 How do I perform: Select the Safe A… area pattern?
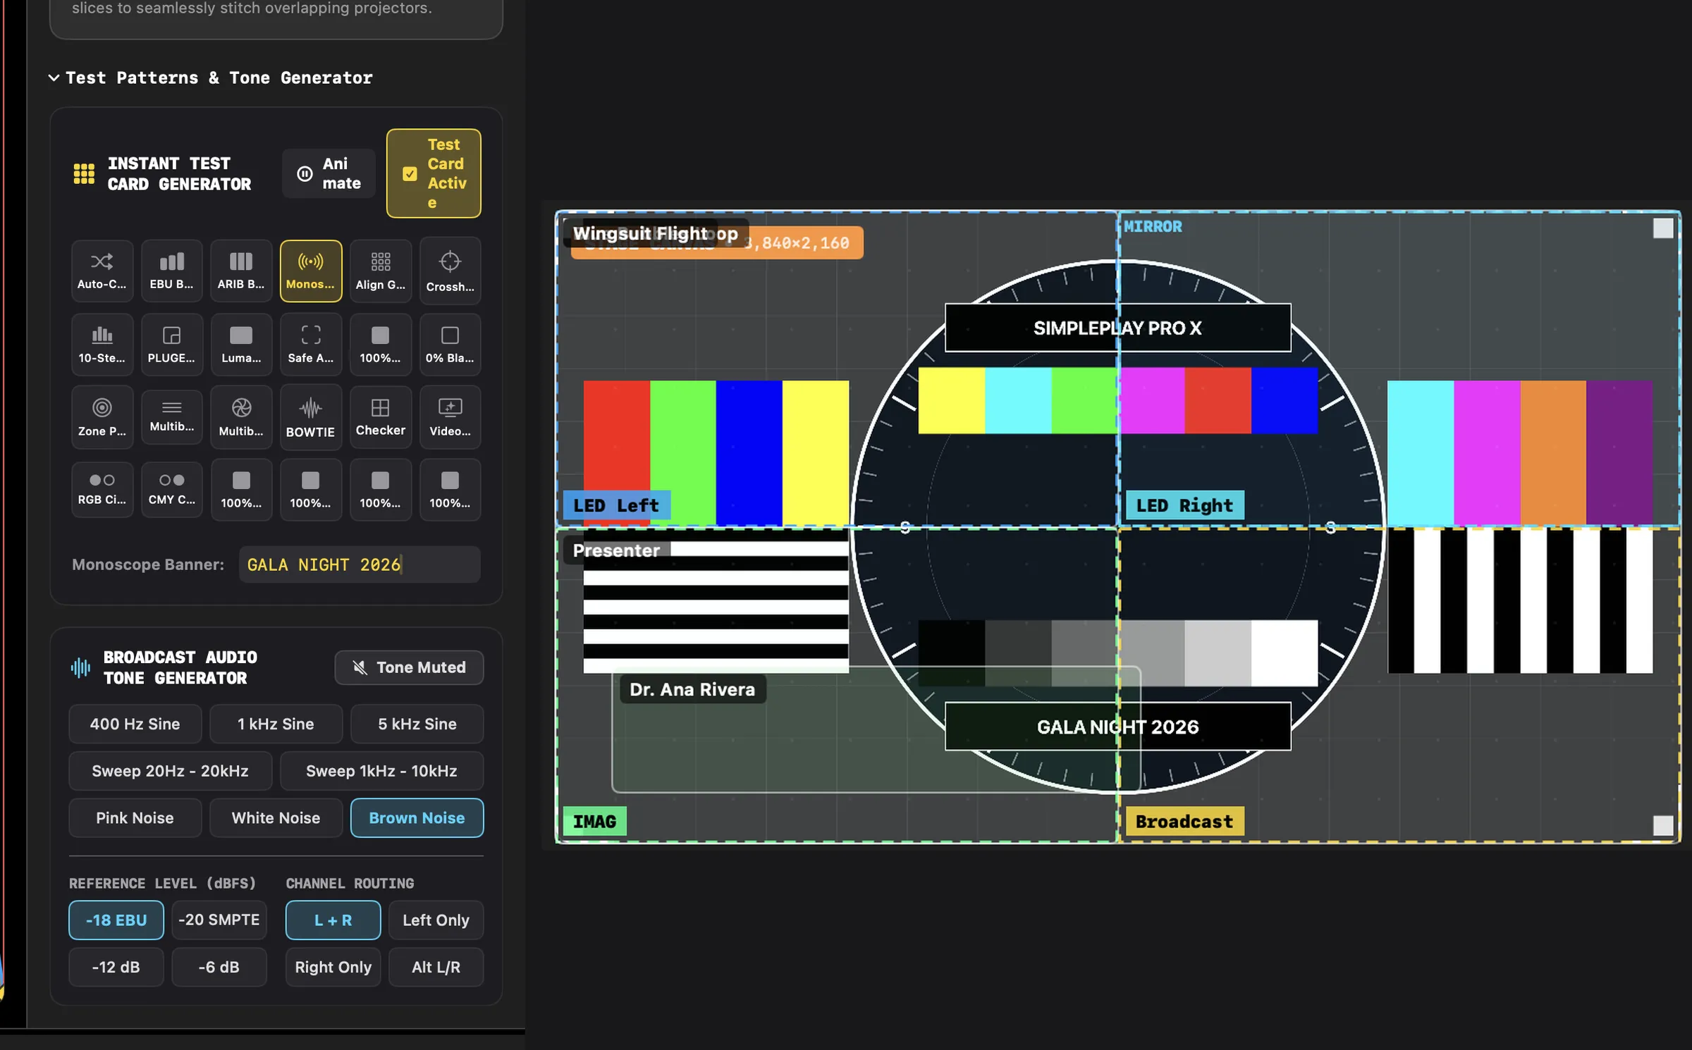(311, 345)
